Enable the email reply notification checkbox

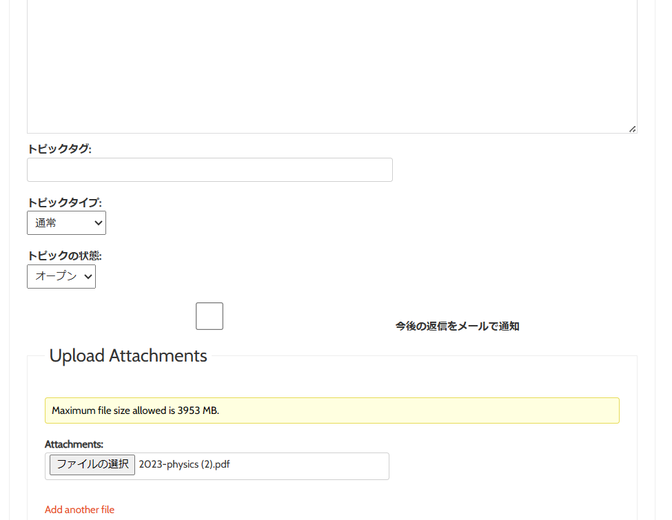click(210, 316)
